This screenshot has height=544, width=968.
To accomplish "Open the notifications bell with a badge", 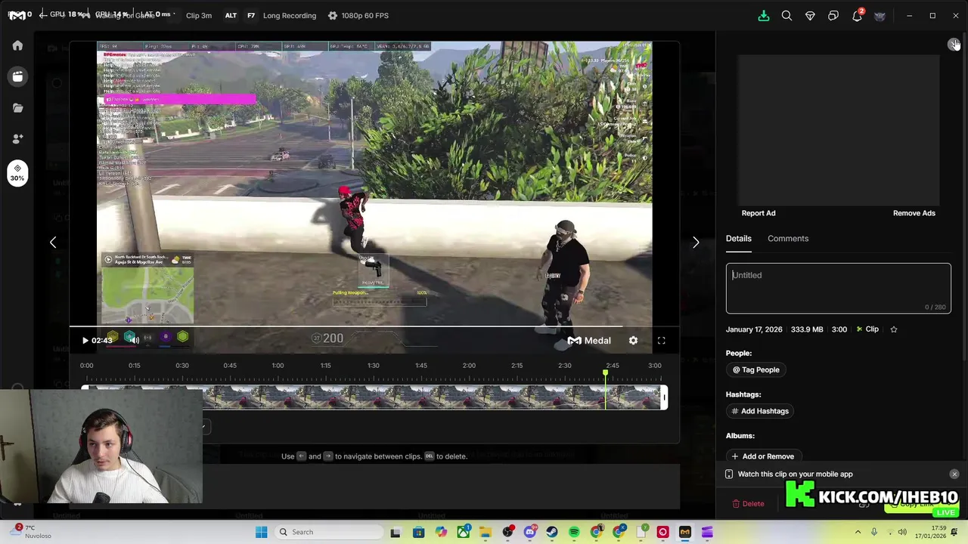I will (857, 15).
